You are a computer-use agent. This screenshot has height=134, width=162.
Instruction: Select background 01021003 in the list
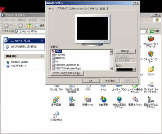click(x=60, y=55)
